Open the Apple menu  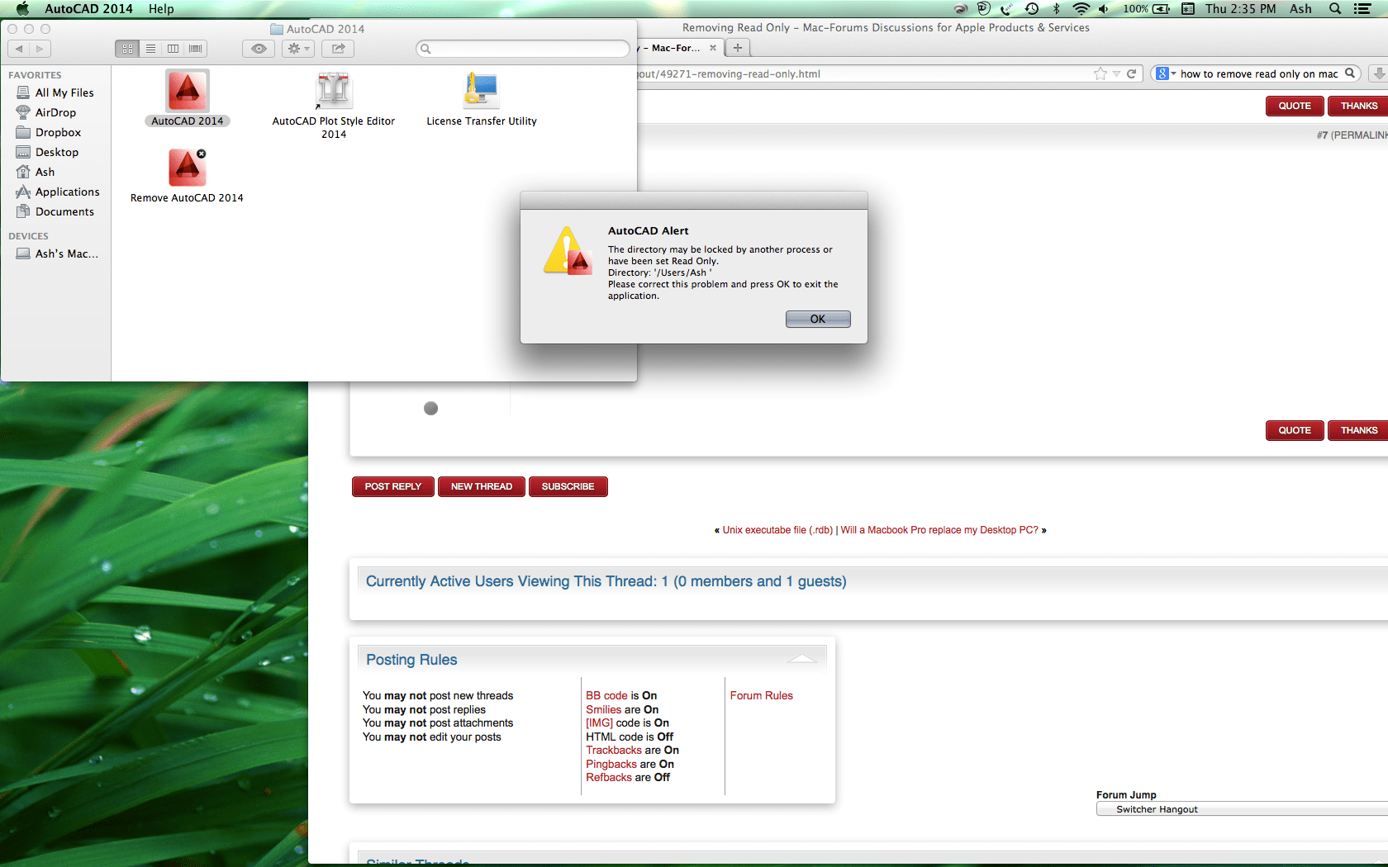coord(22,9)
